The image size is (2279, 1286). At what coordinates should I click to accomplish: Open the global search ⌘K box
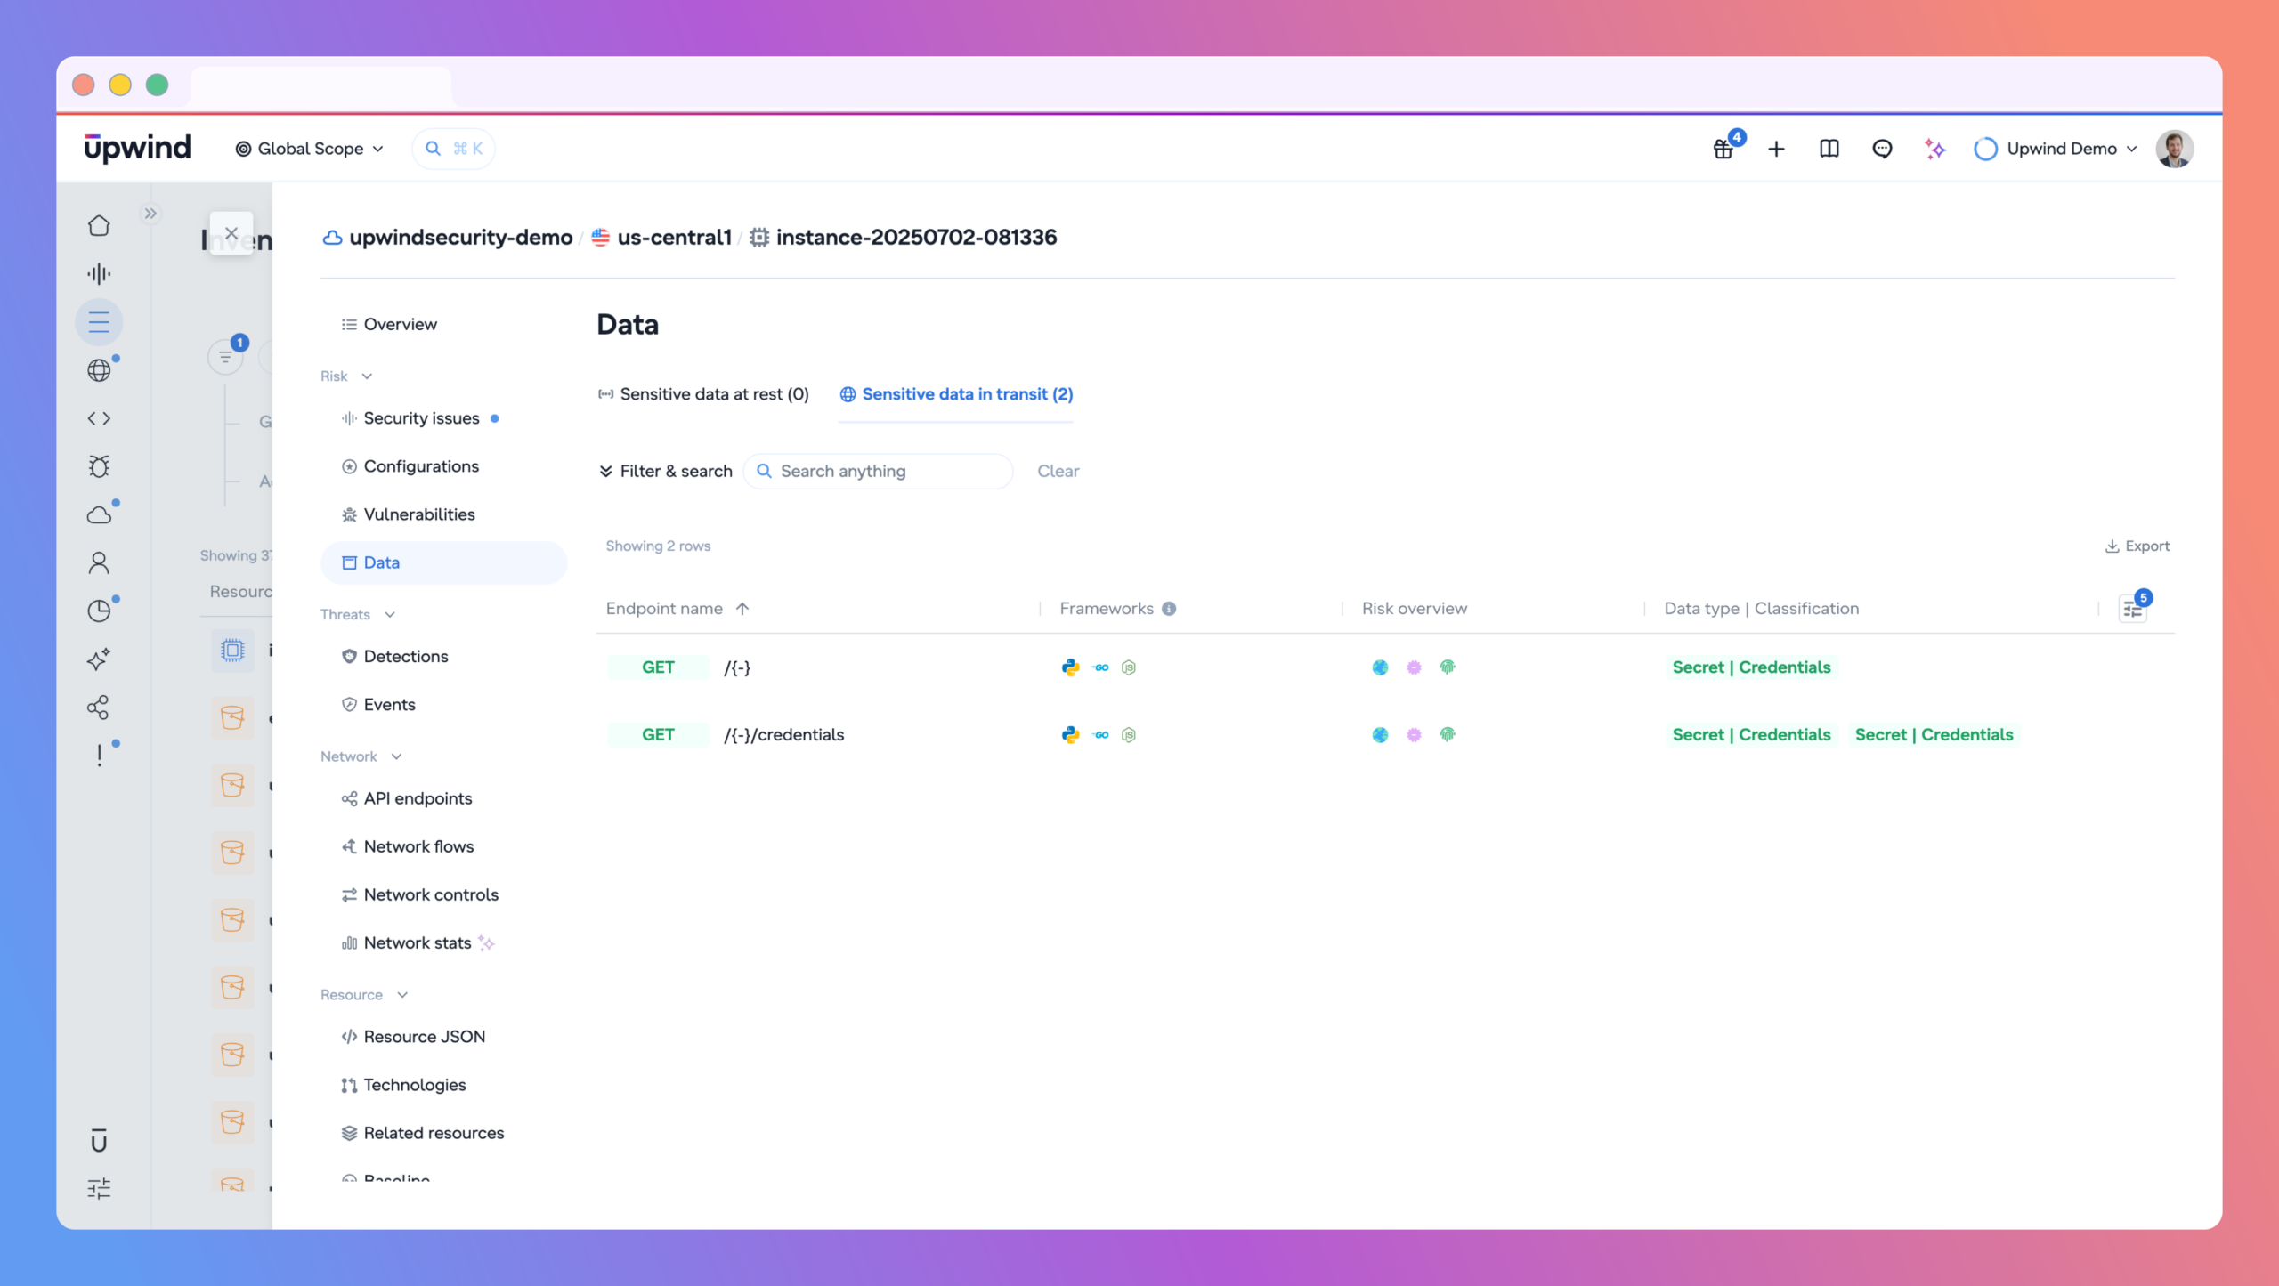tap(453, 149)
